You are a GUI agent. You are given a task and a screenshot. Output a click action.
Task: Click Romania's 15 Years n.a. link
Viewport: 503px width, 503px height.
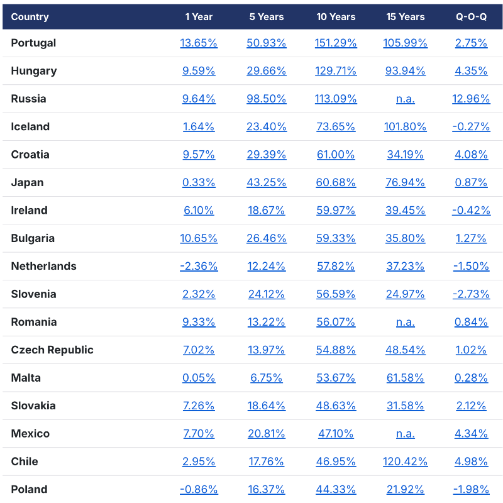[x=405, y=322]
